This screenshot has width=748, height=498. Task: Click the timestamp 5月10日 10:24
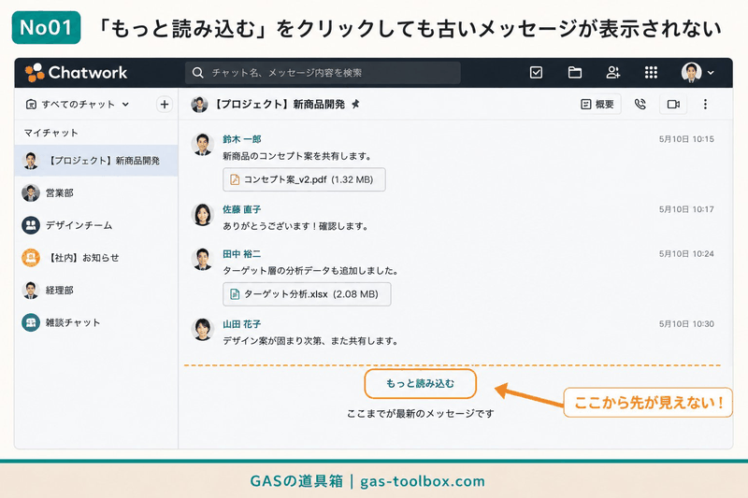coord(686,254)
